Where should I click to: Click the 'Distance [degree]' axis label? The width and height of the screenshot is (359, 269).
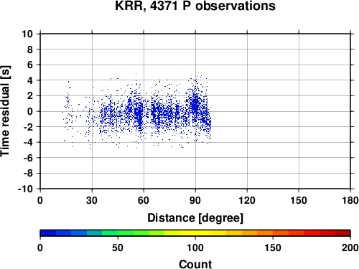[195, 218]
